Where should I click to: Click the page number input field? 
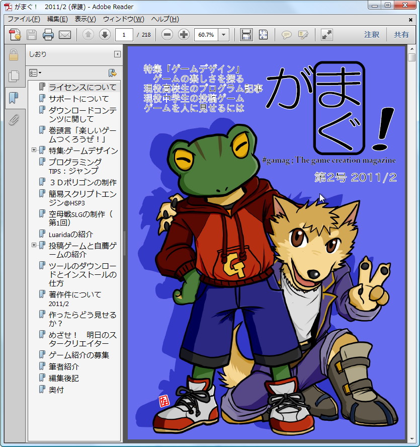124,35
